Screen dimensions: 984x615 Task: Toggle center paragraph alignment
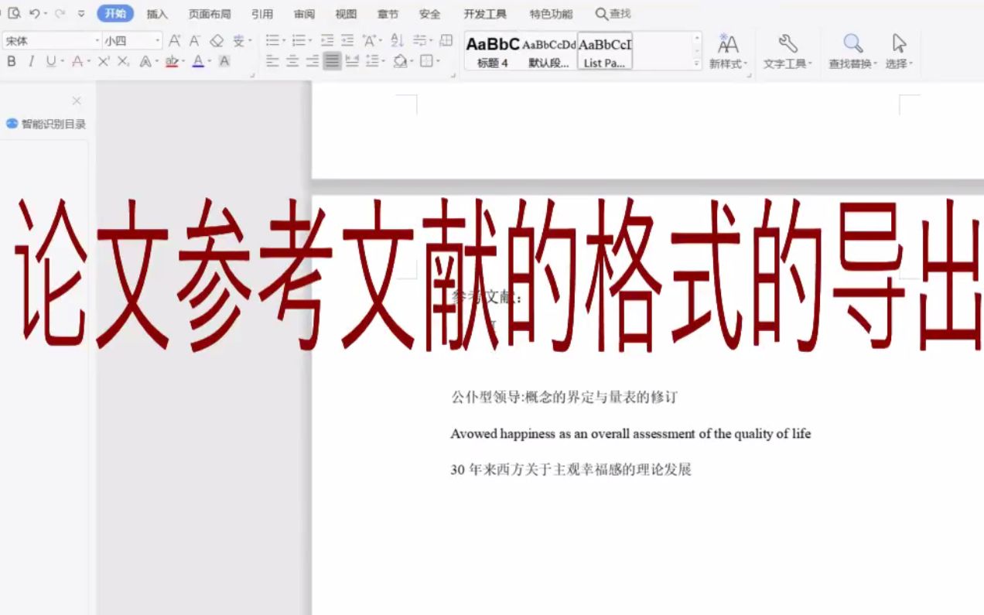click(x=292, y=62)
